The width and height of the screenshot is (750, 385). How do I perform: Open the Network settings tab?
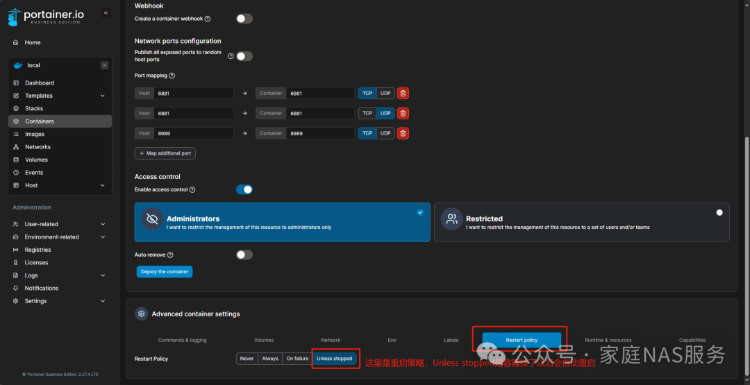[331, 340]
